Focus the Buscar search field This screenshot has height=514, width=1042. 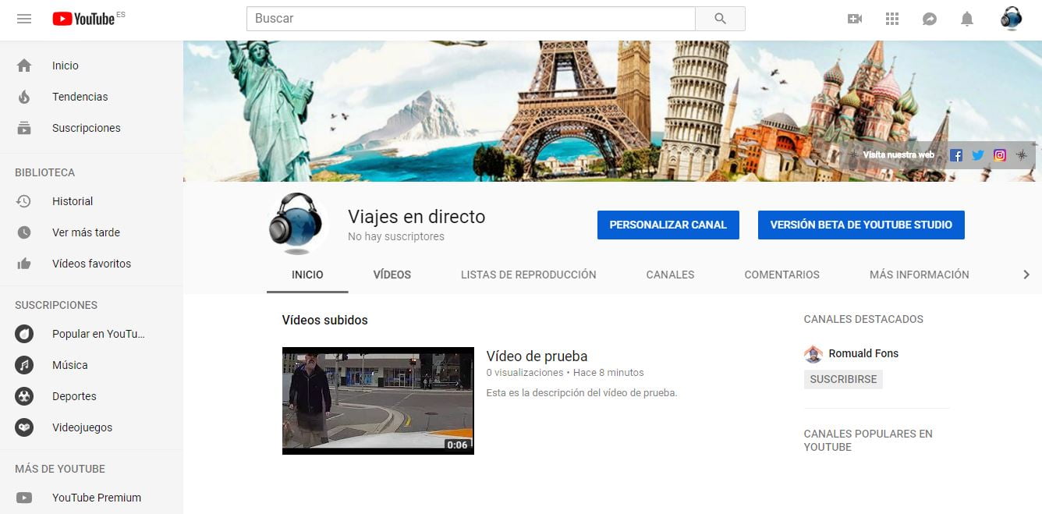(x=470, y=19)
